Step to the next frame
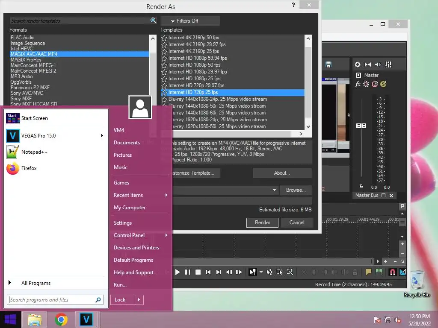The width and height of the screenshot is (438, 328). [239, 272]
